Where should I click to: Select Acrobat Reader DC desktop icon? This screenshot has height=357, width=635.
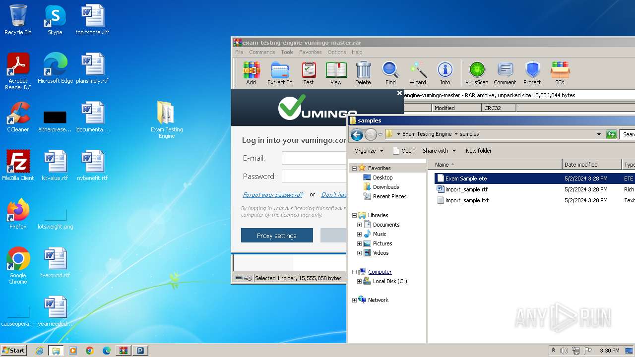[x=18, y=71]
